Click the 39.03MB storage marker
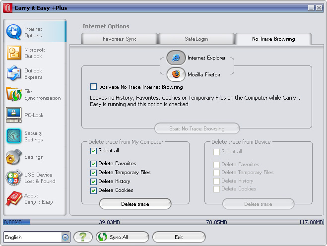 (x=109, y=222)
